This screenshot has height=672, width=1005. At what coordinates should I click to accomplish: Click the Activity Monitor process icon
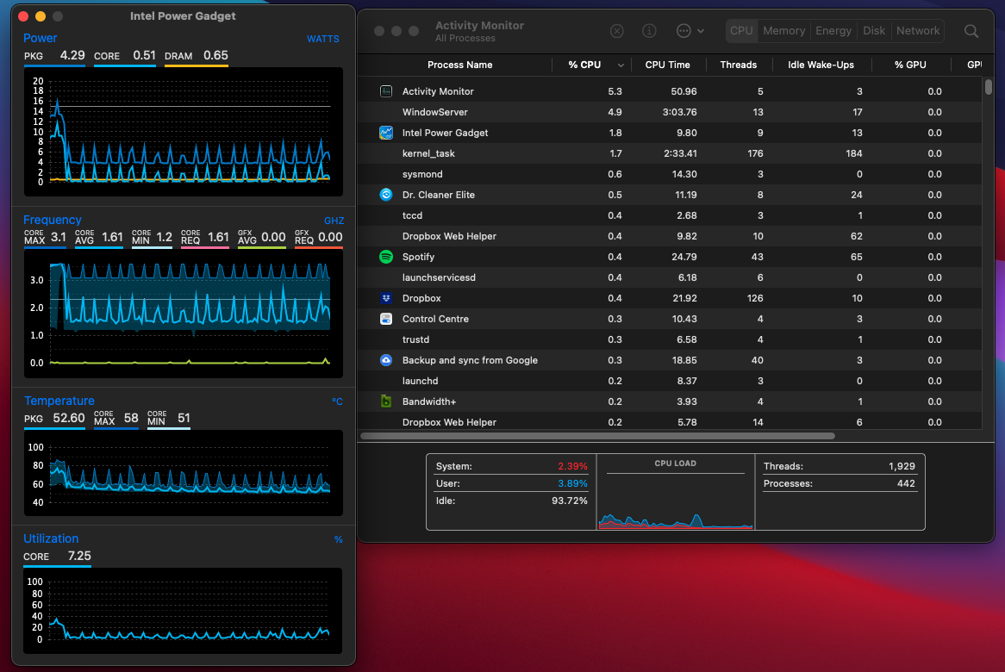[x=385, y=91]
